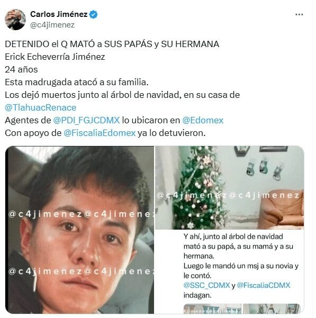Click the blue verified badge icon

click(x=93, y=14)
